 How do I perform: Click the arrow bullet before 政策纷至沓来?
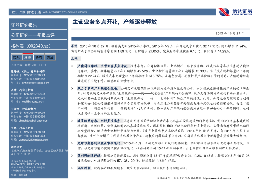coord(72,120)
